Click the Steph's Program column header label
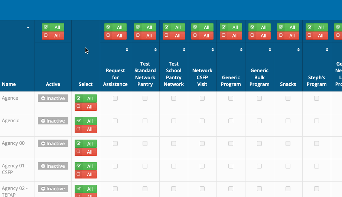This screenshot has height=197, width=342. (x=316, y=81)
